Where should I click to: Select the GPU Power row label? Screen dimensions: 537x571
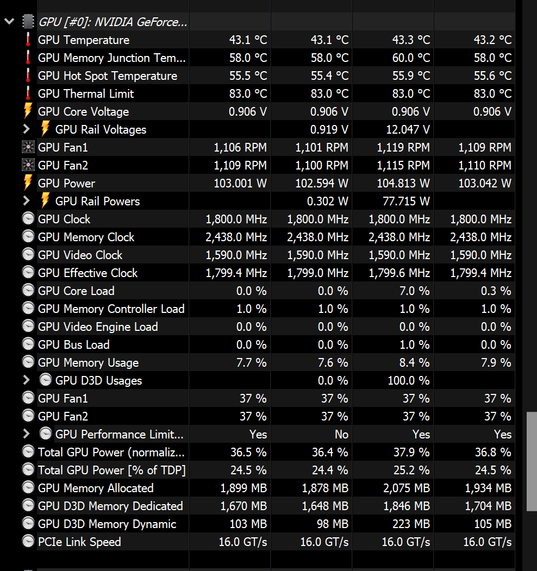point(67,183)
